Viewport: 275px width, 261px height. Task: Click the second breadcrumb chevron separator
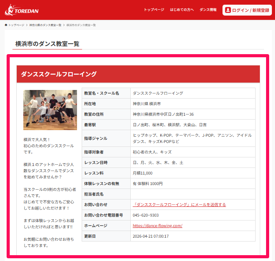pyautogui.click(x=64, y=25)
